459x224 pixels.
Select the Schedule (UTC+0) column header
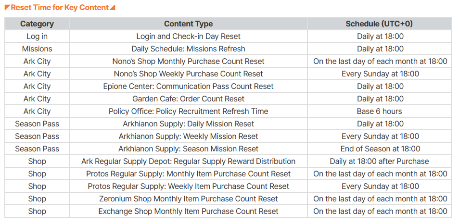click(x=379, y=24)
